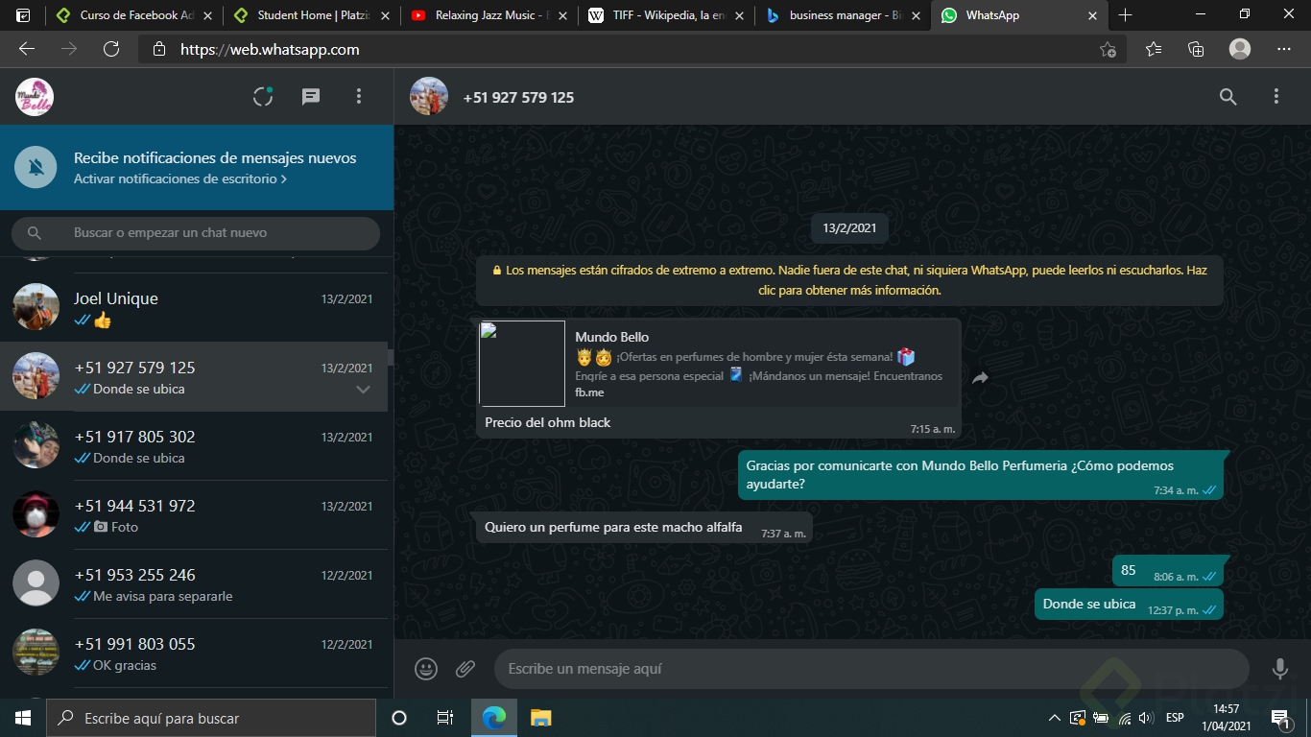
Task: Open fb.me link in ad message
Action: pyautogui.click(x=589, y=392)
